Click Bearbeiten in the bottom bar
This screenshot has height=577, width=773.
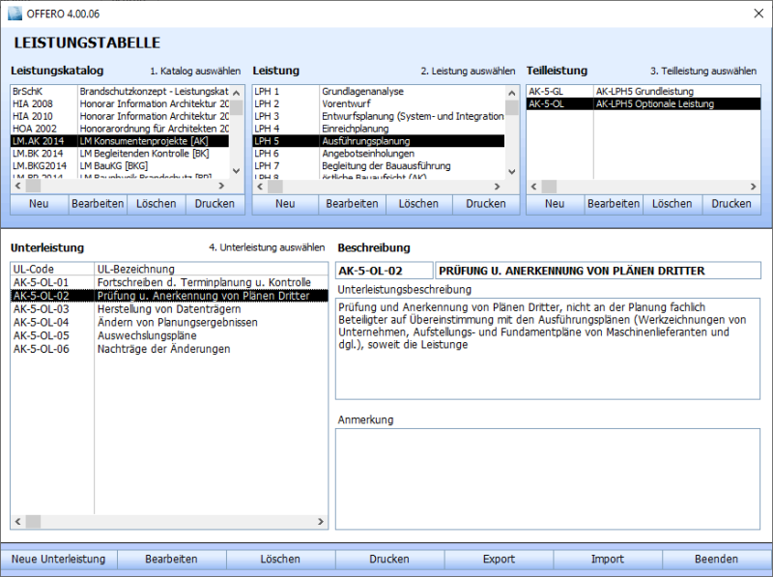point(172,560)
